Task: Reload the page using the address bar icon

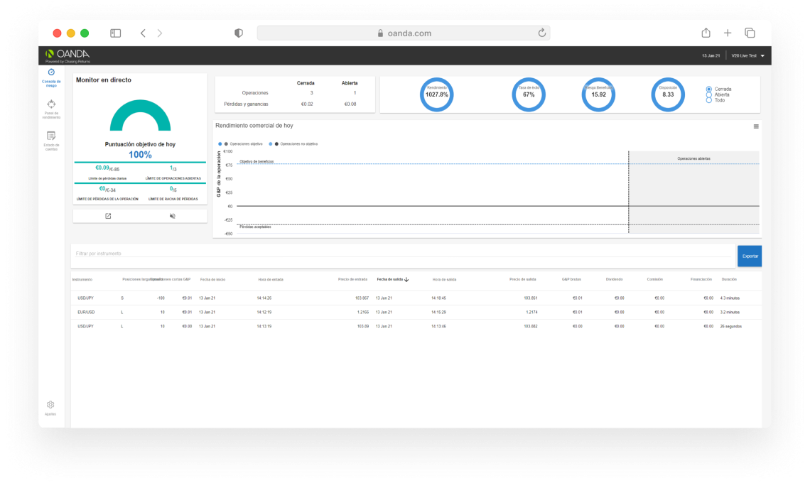Action: 542,33
